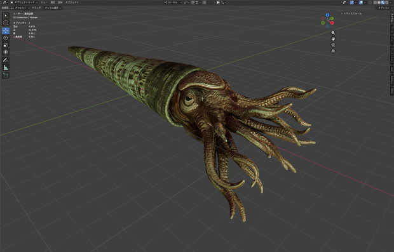Select the Measure ruler tool

coord(6,67)
